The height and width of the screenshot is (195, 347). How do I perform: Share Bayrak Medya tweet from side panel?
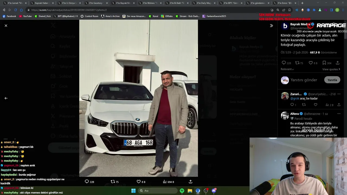(x=338, y=63)
